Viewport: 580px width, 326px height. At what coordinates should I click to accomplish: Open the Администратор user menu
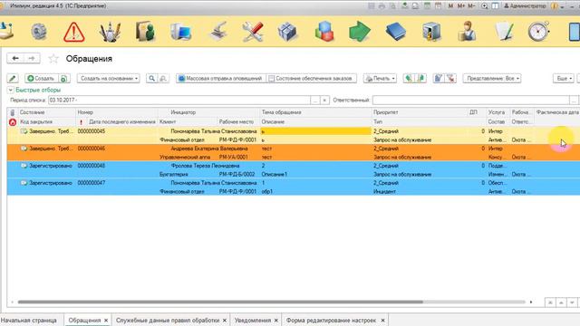click(x=525, y=6)
